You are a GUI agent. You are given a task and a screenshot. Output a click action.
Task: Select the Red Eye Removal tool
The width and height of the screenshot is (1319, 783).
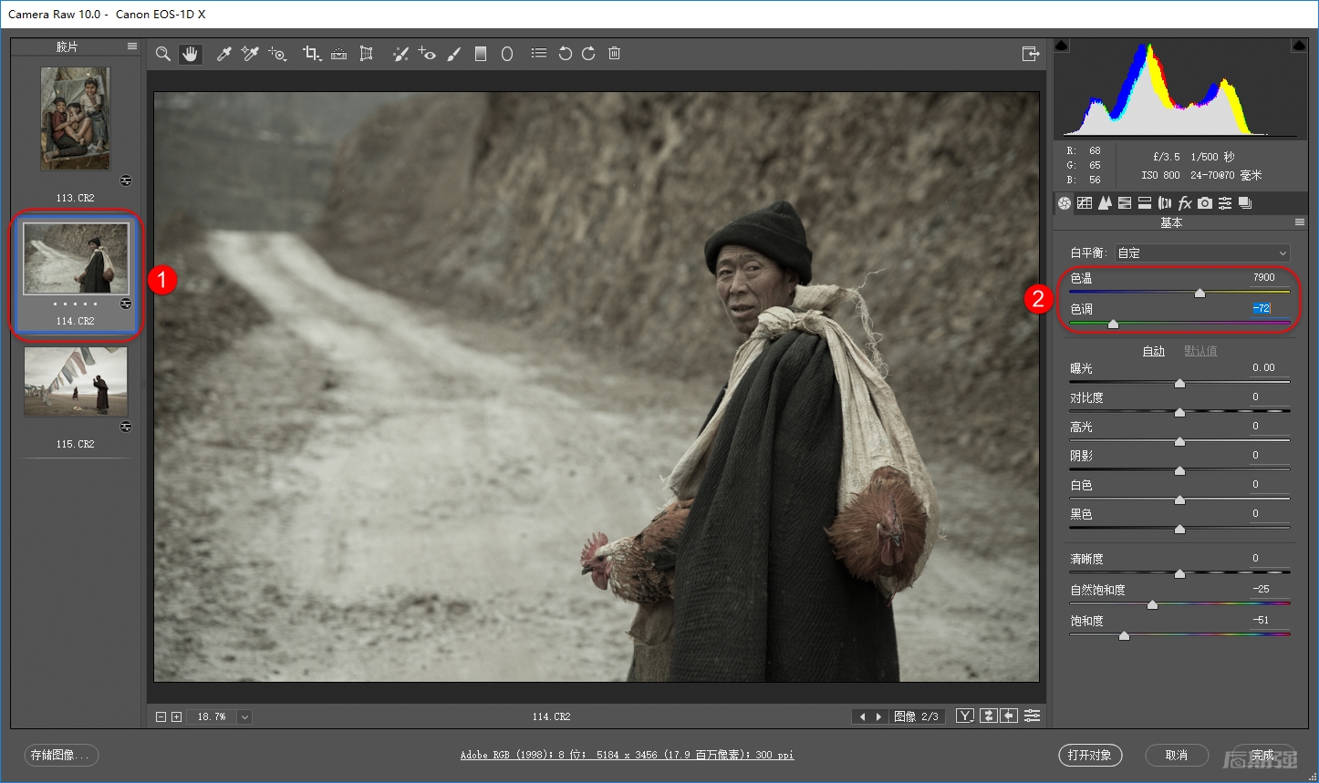(x=427, y=54)
